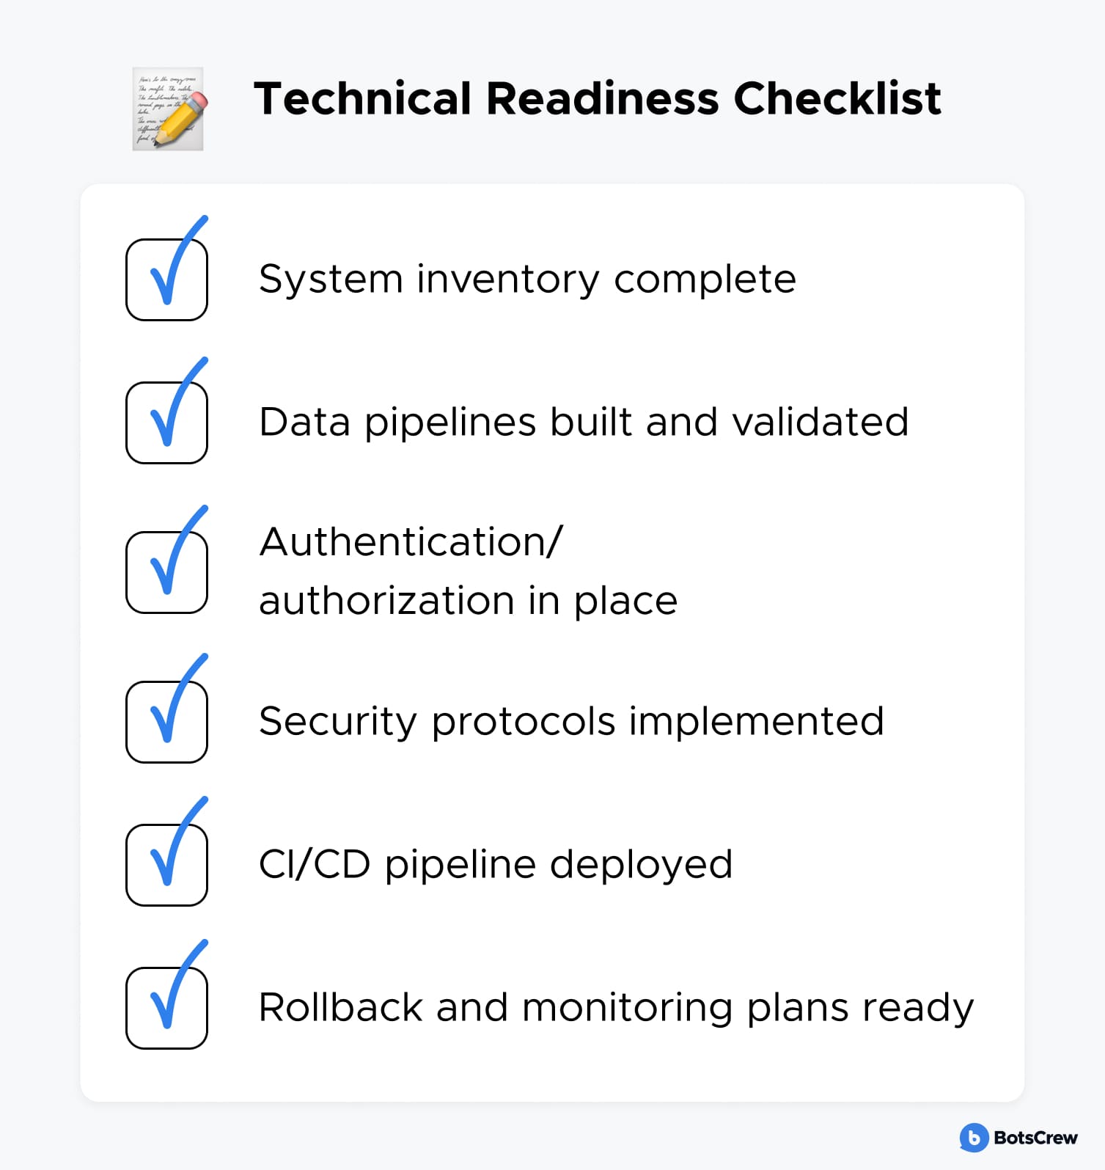Image resolution: width=1105 pixels, height=1170 pixels.
Task: Click the memo pencil icon beside title
Action: (x=168, y=109)
